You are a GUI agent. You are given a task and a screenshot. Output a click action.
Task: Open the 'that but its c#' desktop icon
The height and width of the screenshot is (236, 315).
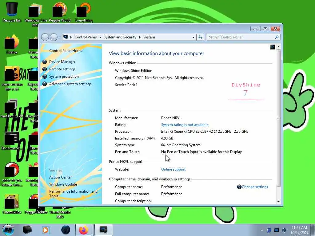12,108
